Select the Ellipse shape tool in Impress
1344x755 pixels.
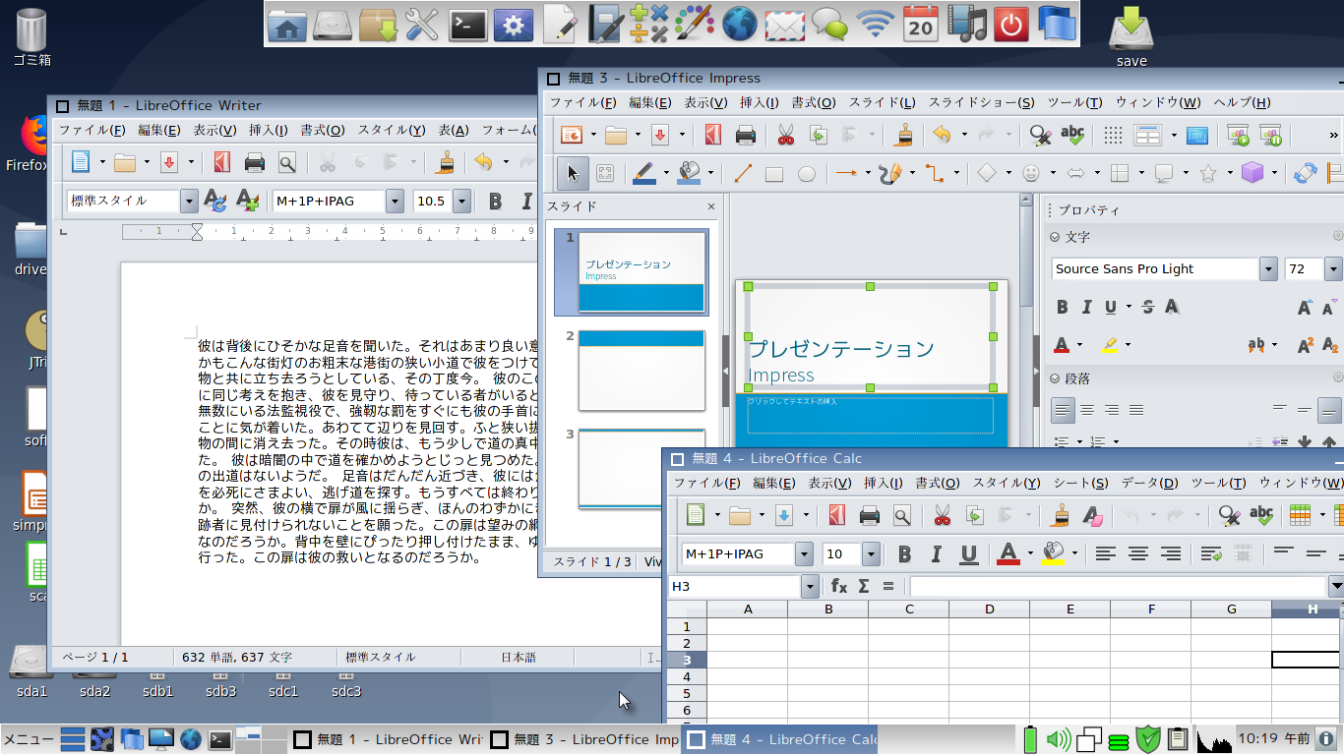tap(806, 174)
